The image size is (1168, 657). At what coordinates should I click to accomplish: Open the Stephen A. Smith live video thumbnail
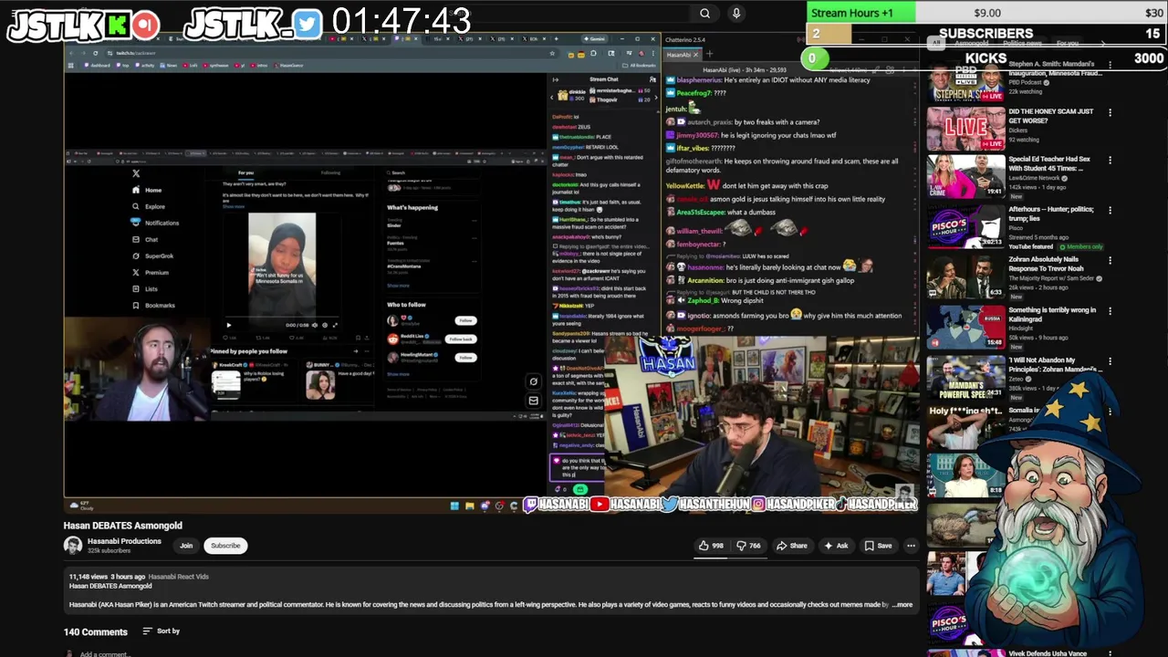click(965, 83)
